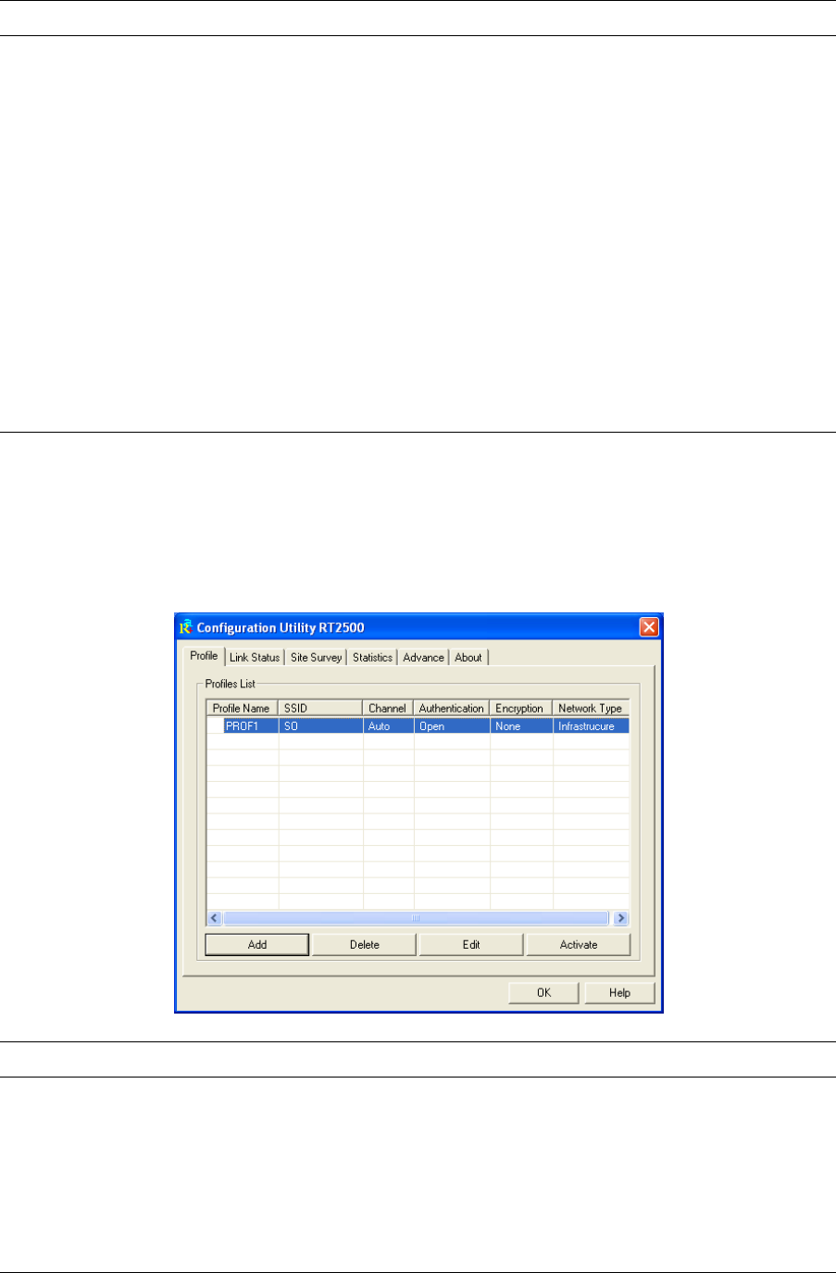Select the Profile tab
The image size is (836, 1273).
pos(204,656)
